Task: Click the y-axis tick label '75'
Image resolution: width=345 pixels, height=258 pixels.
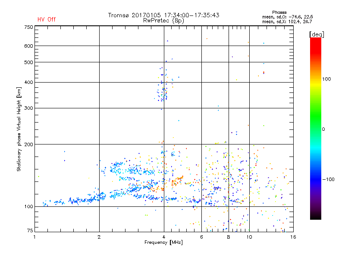Action: [30, 230]
